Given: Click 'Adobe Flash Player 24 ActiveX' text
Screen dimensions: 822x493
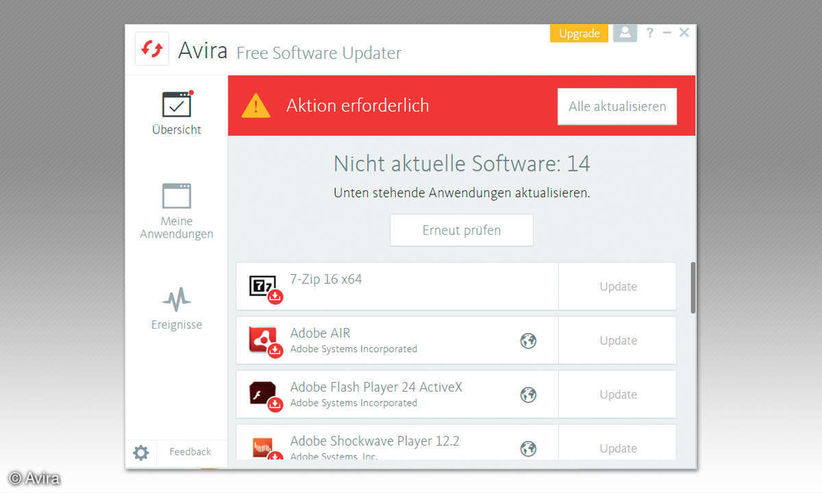Looking at the screenshot, I should (x=376, y=388).
